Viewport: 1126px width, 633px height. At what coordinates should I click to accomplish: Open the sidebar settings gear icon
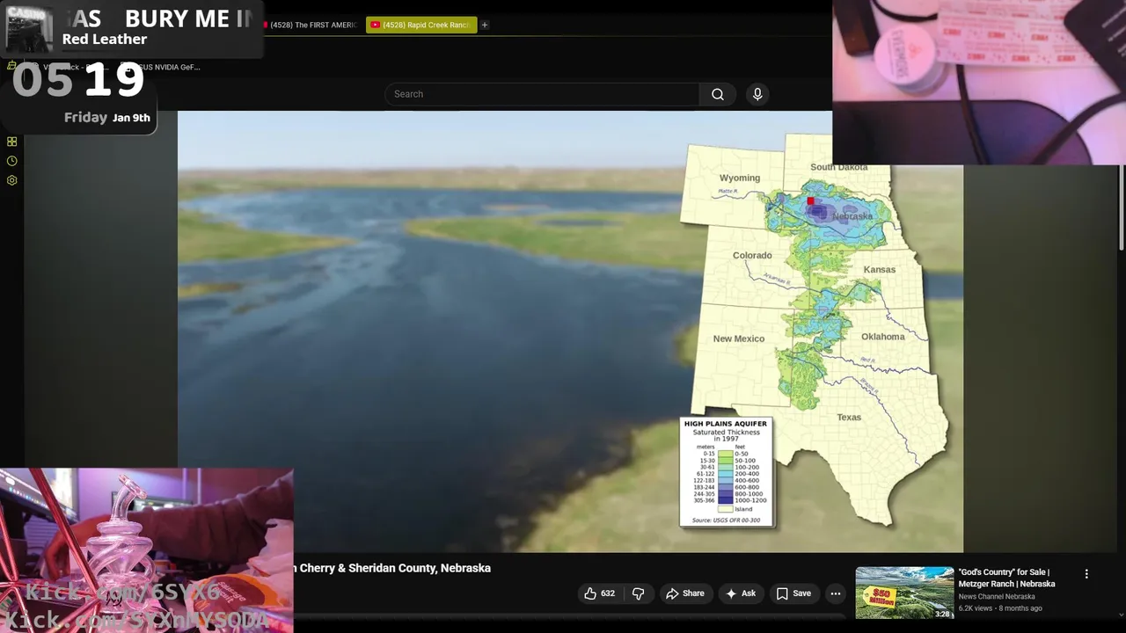pyautogui.click(x=11, y=180)
